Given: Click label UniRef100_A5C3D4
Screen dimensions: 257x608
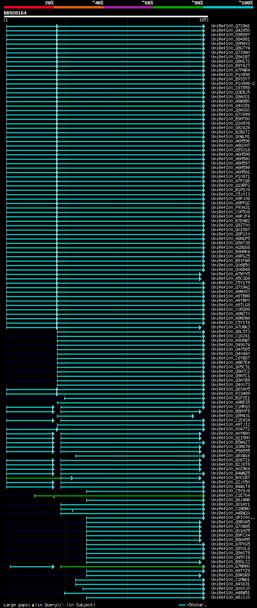Looking at the screenshot, I should 230,279.
